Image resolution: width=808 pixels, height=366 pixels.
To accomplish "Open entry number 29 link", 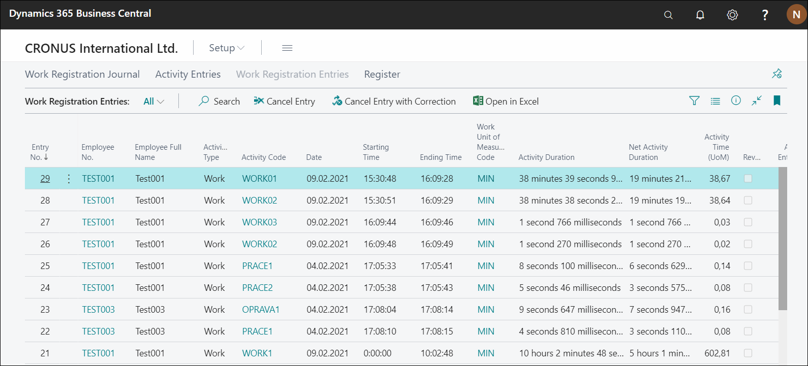I will click(x=45, y=179).
